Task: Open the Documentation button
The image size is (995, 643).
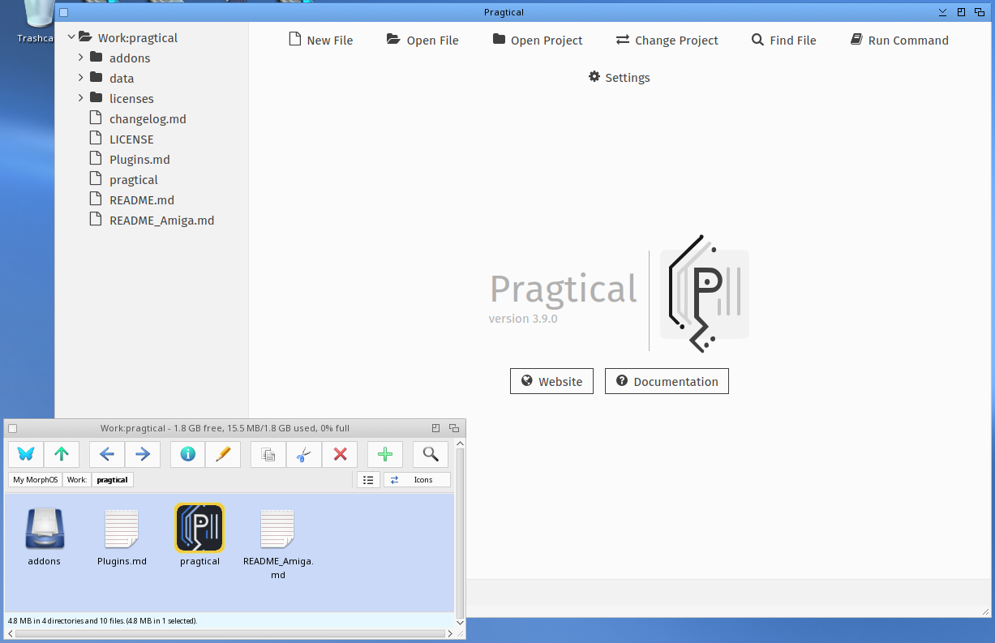Action: (x=667, y=381)
